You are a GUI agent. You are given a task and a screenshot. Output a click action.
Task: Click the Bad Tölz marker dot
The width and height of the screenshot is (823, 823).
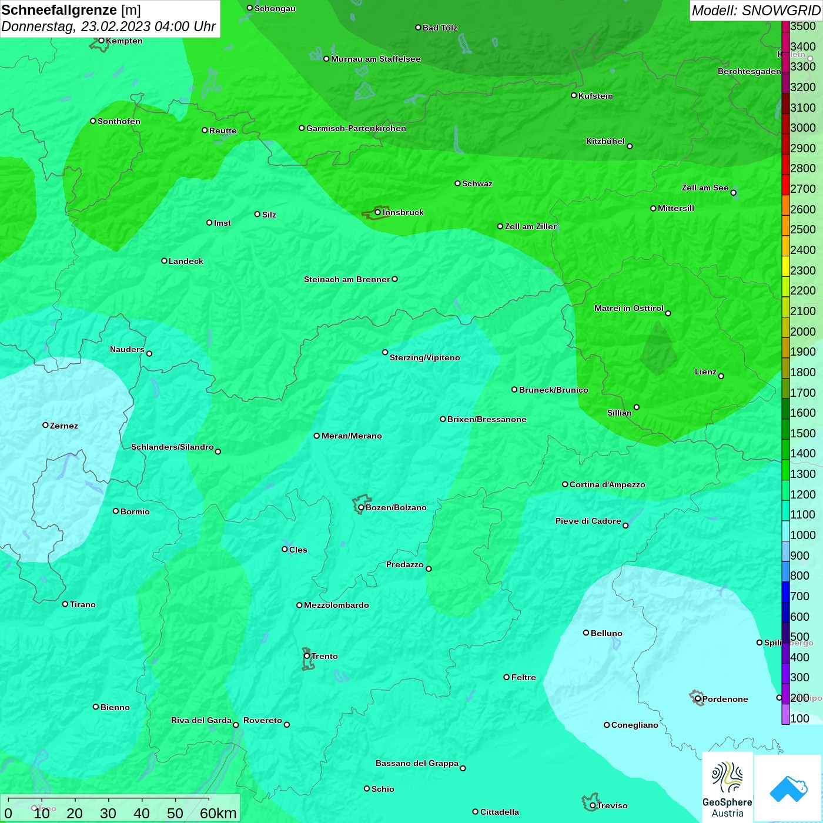[418, 28]
